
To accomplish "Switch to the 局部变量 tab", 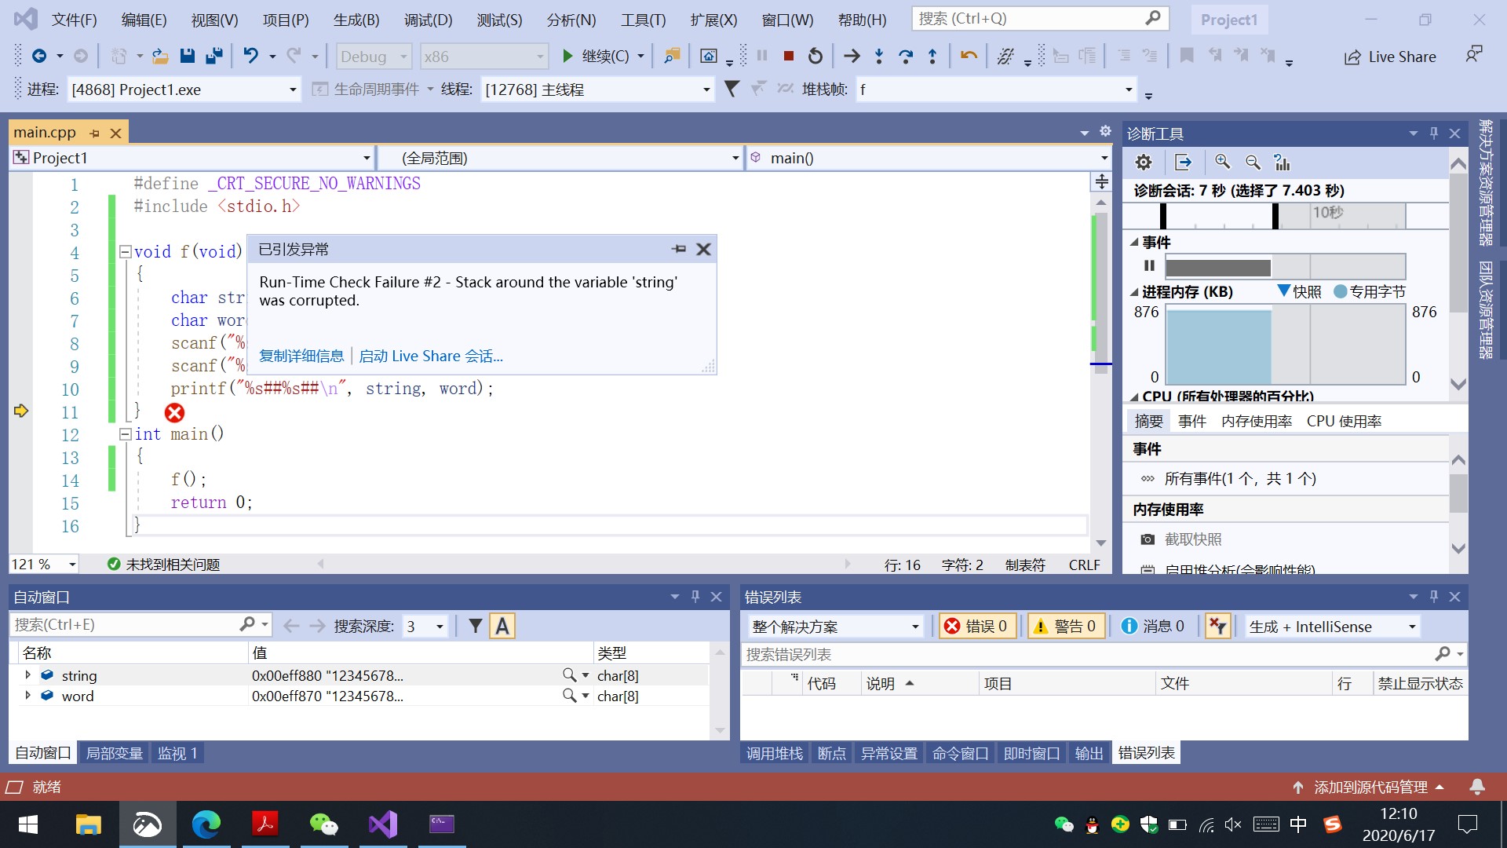I will 114,753.
